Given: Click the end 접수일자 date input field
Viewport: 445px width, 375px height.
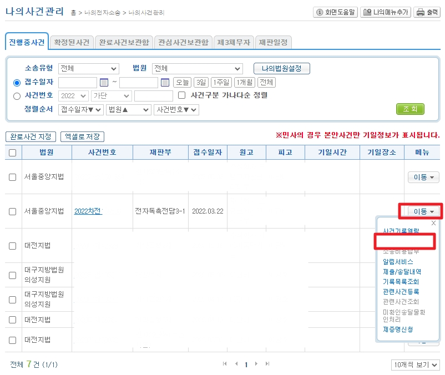Looking at the screenshot, I should (139, 83).
